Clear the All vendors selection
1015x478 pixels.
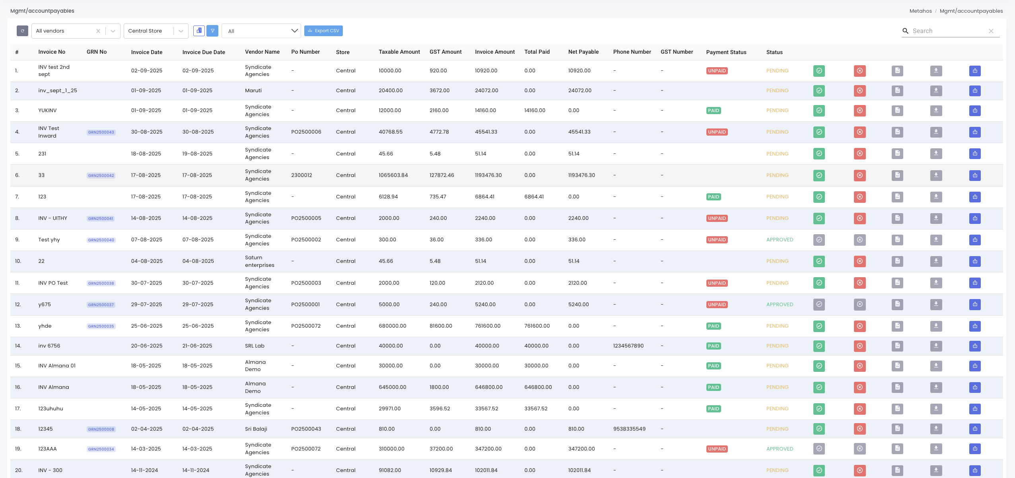pos(98,31)
